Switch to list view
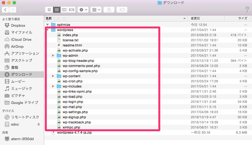This screenshot has width=252, height=145. [x=57, y=10]
